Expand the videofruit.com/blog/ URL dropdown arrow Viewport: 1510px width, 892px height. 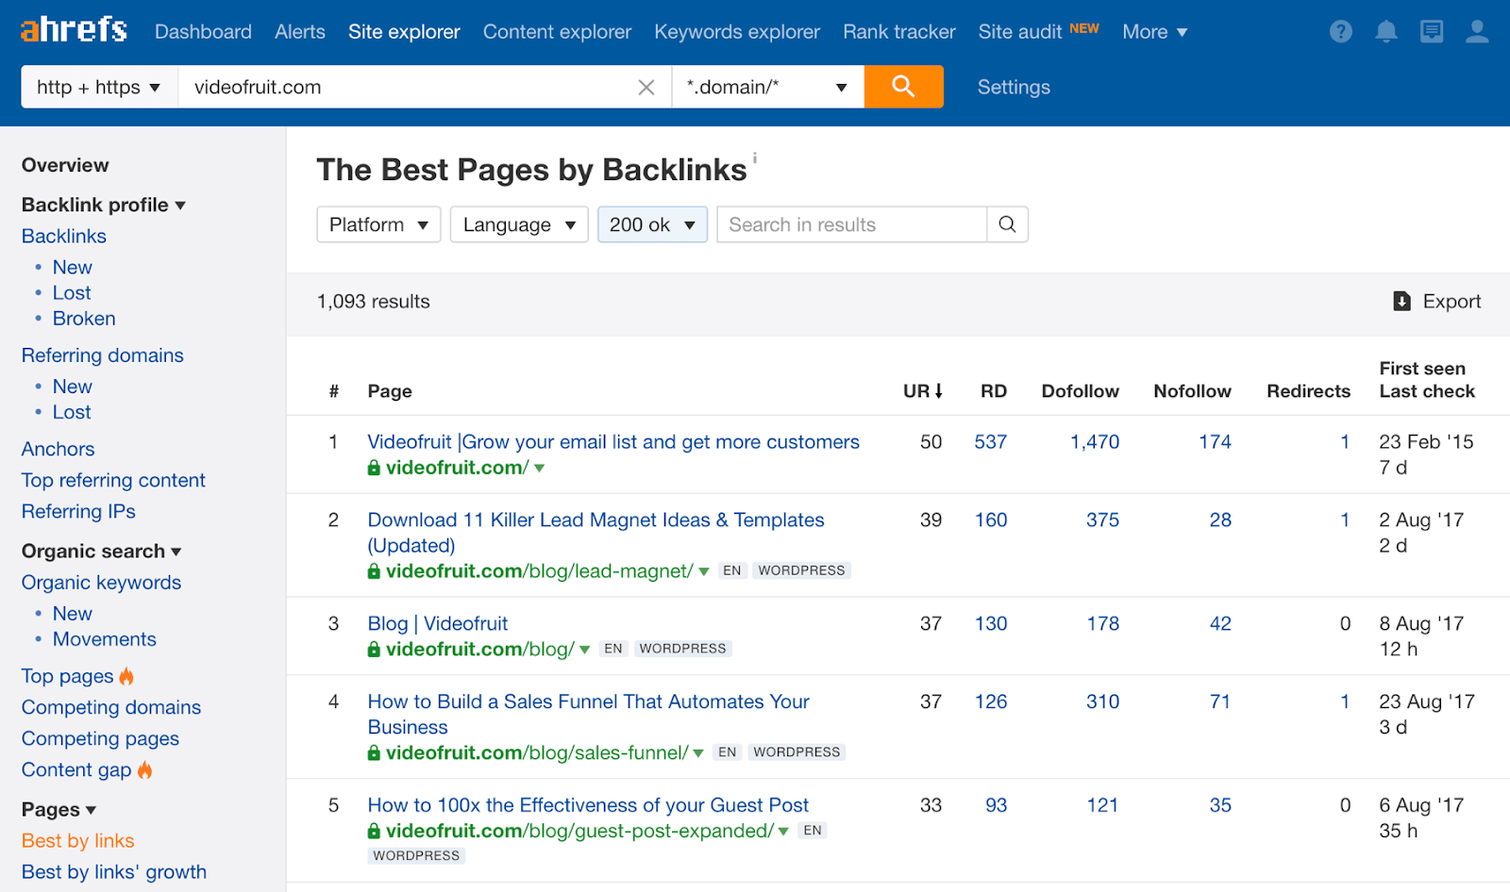[585, 651]
